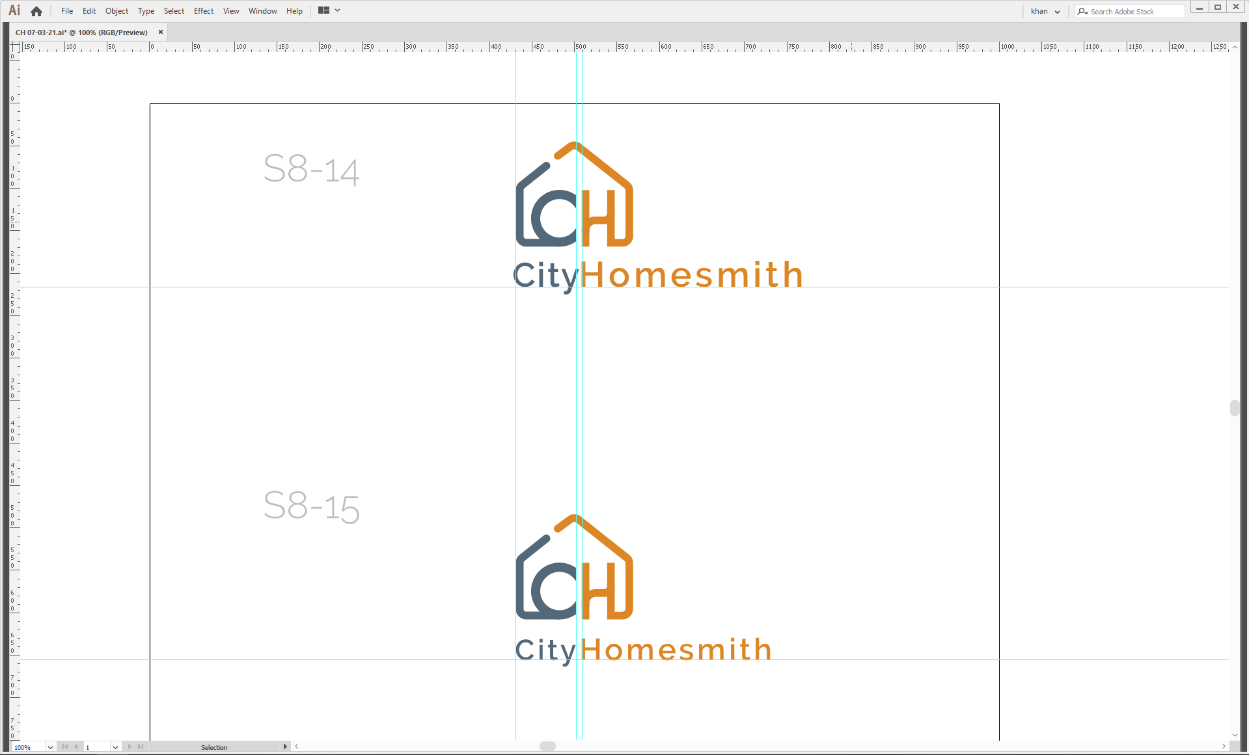
Task: Click the previous artboard arrow icon
Action: coord(75,747)
